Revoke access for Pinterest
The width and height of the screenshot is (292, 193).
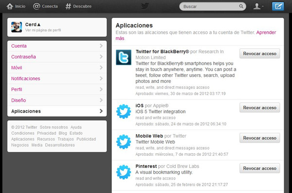coord(259,168)
